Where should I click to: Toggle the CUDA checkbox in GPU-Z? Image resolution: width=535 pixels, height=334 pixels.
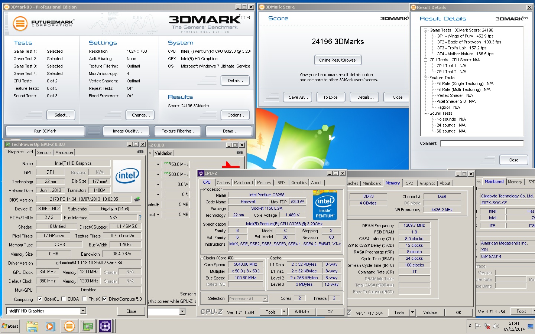click(63, 299)
